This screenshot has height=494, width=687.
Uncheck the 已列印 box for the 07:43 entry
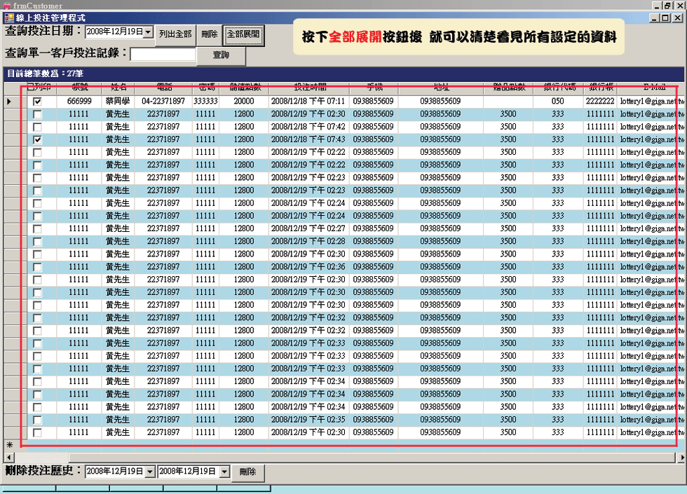pyautogui.click(x=38, y=139)
